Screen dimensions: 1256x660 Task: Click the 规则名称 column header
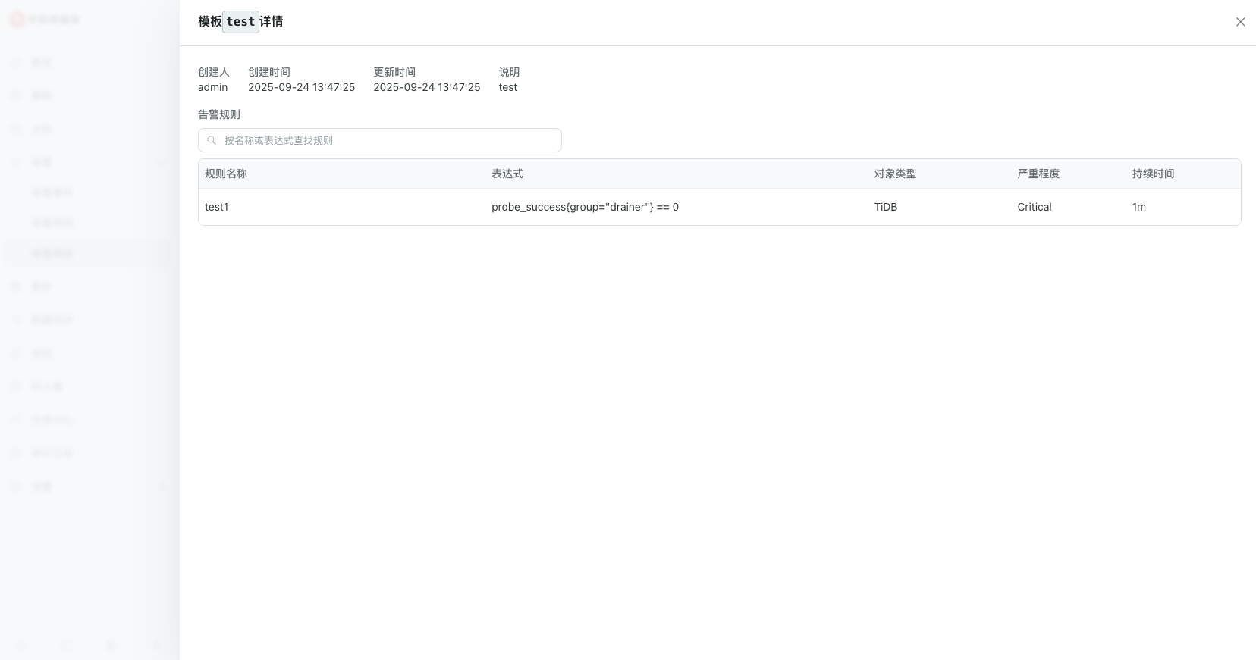coord(226,174)
